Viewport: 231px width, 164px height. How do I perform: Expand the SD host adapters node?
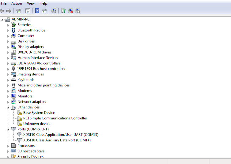tap(8, 151)
